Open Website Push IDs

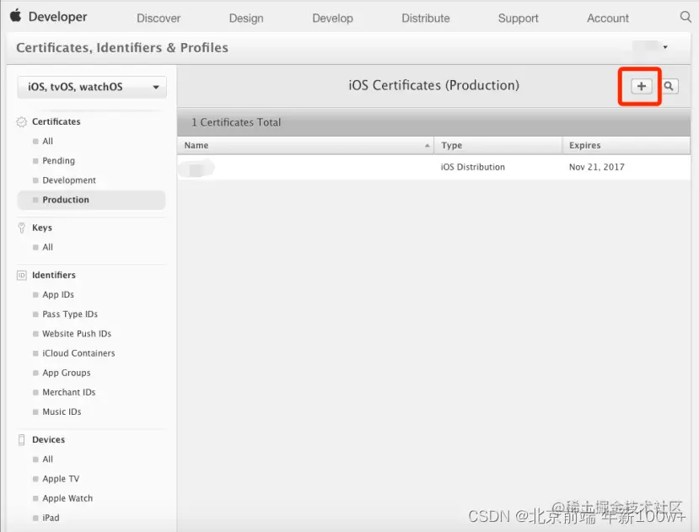coord(77,334)
